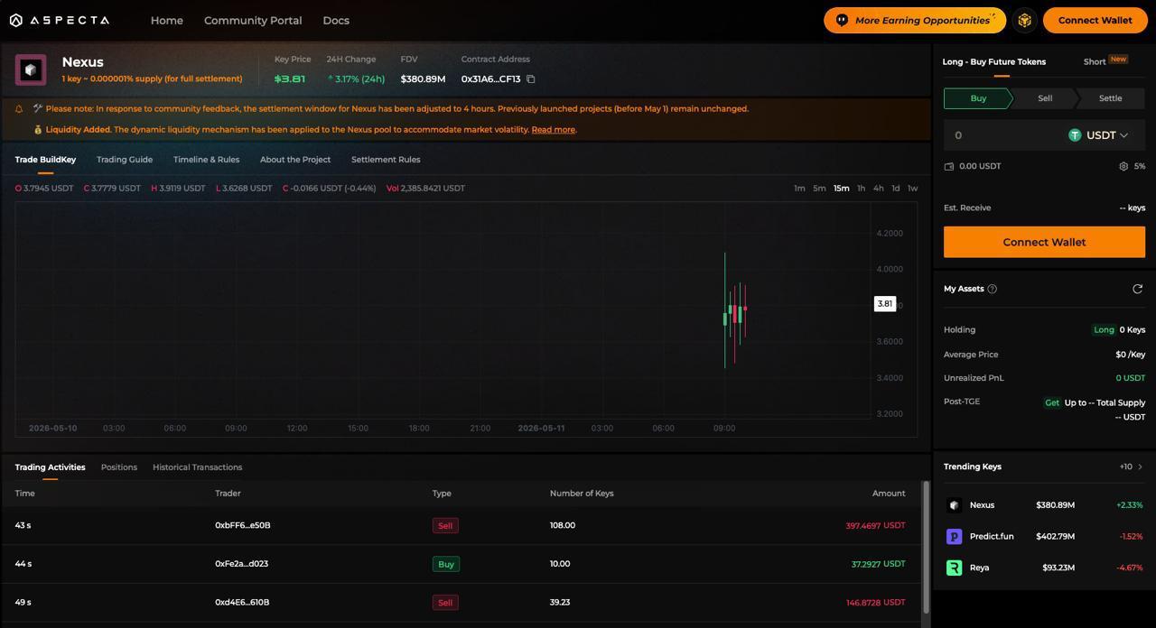Select the 1d chart interval

[896, 189]
